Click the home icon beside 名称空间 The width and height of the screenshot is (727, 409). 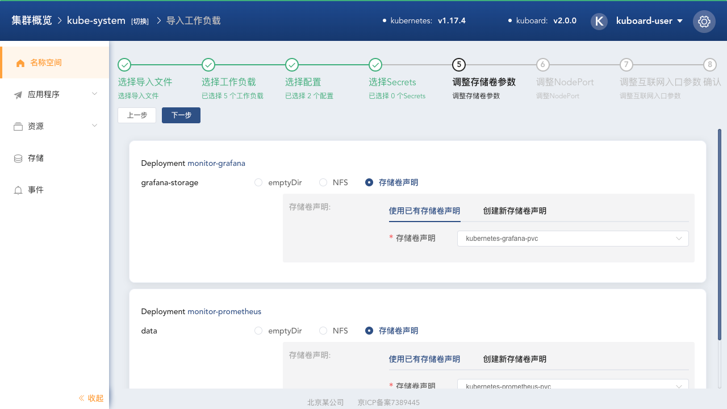(x=20, y=63)
